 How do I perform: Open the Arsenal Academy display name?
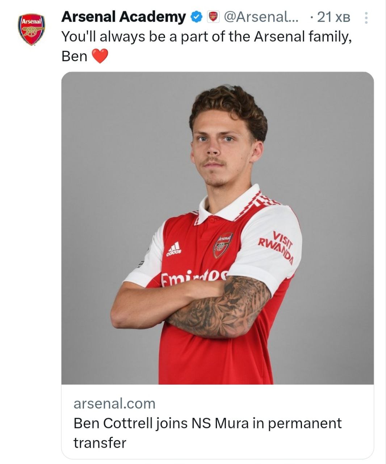click(123, 17)
